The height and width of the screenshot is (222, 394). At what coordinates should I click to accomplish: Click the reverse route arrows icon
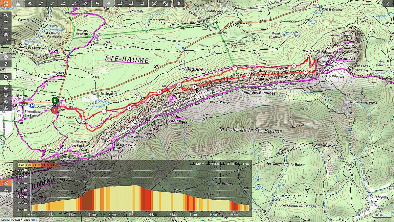tap(142, 3)
